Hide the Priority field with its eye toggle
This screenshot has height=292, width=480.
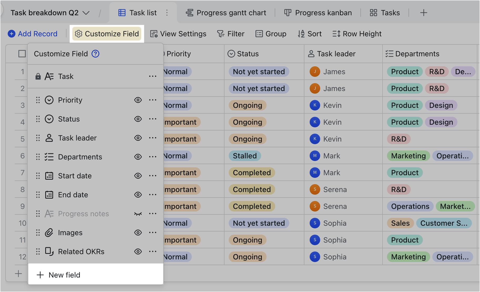138,100
